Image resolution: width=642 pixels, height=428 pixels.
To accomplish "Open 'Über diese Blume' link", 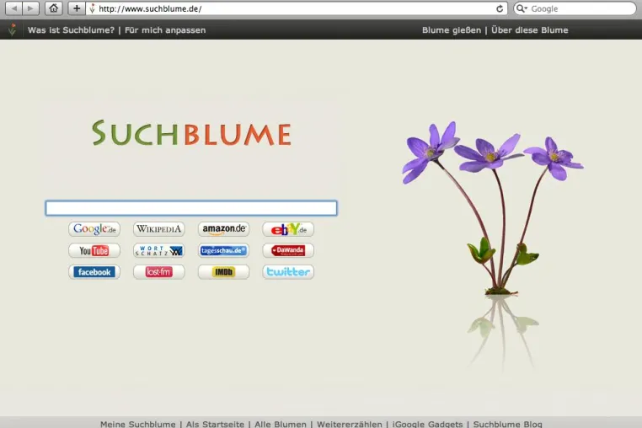I will (x=529, y=29).
